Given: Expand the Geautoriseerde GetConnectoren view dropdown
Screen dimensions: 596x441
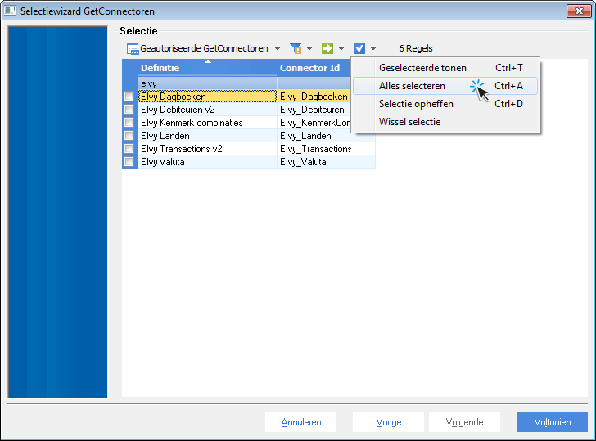Looking at the screenshot, I should click(x=278, y=49).
